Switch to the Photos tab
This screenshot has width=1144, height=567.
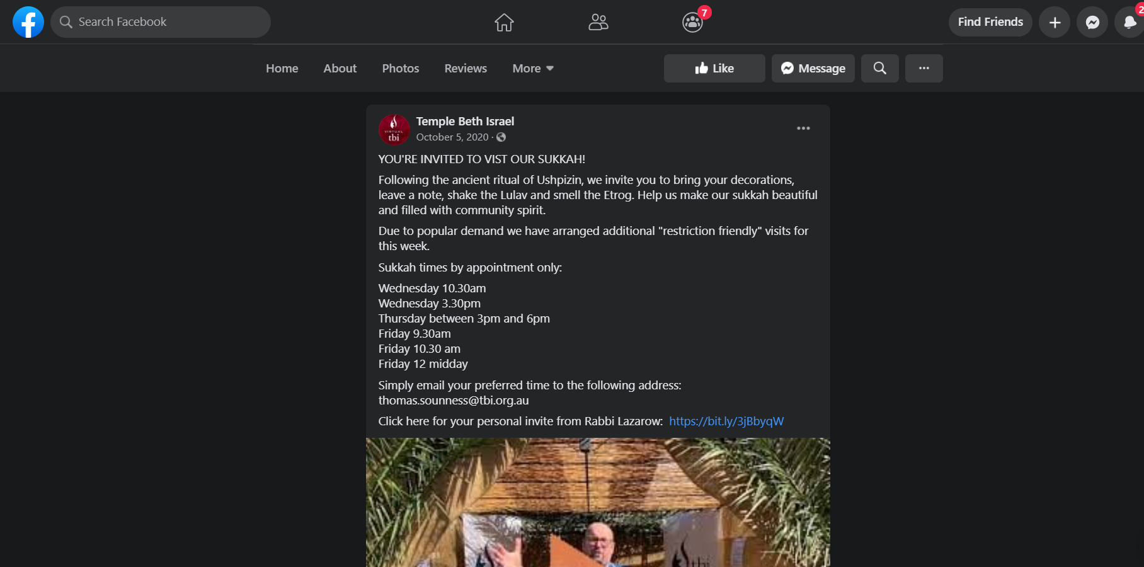coord(401,68)
